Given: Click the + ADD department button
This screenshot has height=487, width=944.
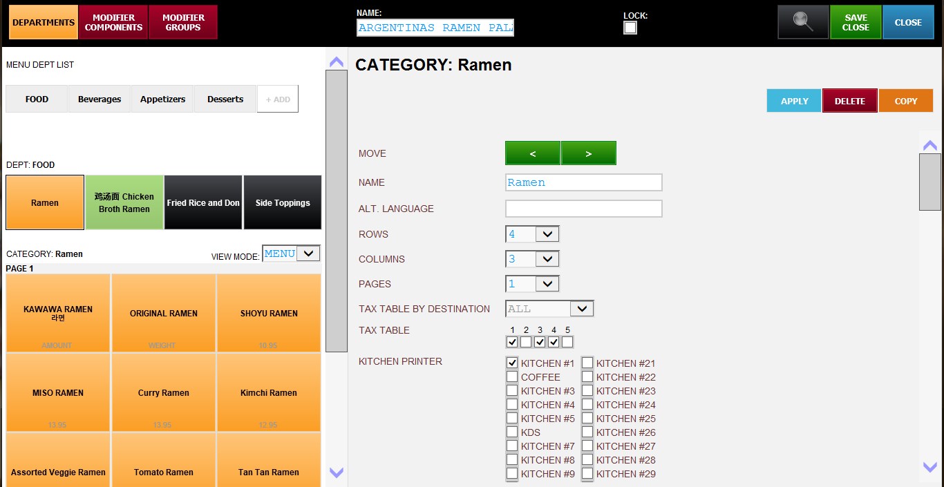Looking at the screenshot, I should point(278,99).
